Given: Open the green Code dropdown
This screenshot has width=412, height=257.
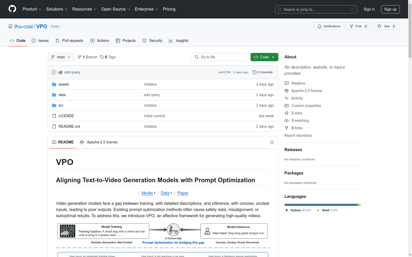Looking at the screenshot, I should [x=264, y=57].
